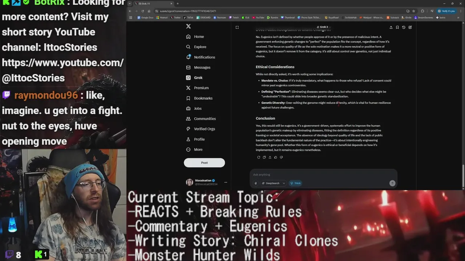
Task: Open the Google Docs bookmark
Action: (x=145, y=17)
